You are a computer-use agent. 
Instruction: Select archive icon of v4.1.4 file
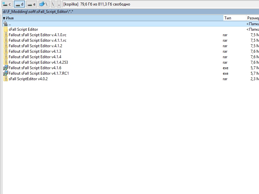coord(6,57)
